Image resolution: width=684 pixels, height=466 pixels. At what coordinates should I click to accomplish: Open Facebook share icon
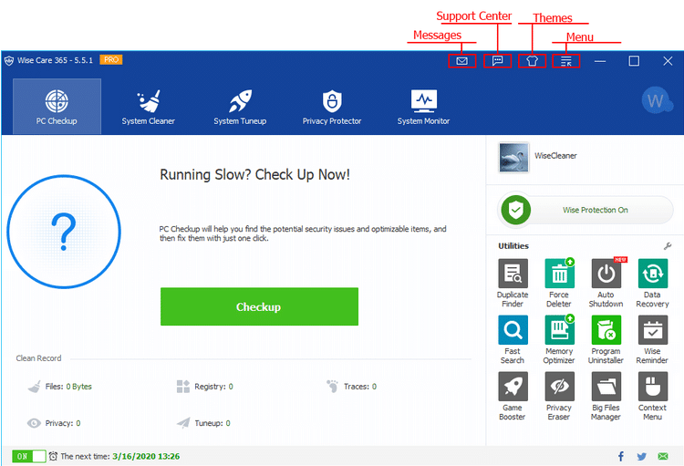(621, 456)
